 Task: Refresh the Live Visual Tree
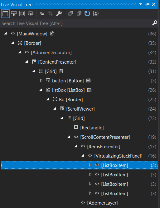87,13
